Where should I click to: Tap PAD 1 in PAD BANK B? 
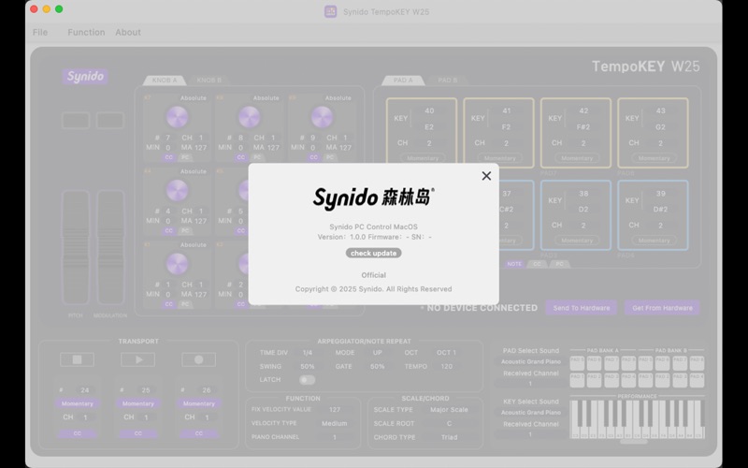[x=645, y=380]
